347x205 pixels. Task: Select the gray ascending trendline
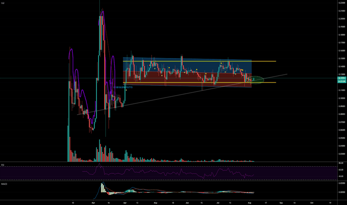pyautogui.click(x=182, y=94)
